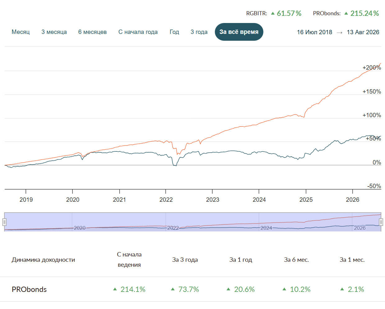The height and width of the screenshot is (309, 385).
Task: Open end date 13 Авг 2026
Action: coord(363,32)
